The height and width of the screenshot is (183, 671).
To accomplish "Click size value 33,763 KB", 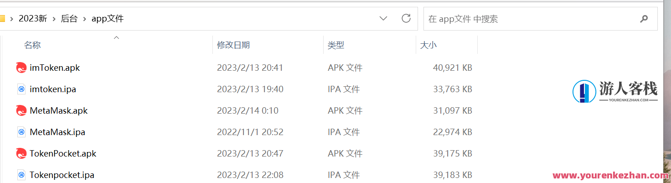I will pyautogui.click(x=452, y=89).
